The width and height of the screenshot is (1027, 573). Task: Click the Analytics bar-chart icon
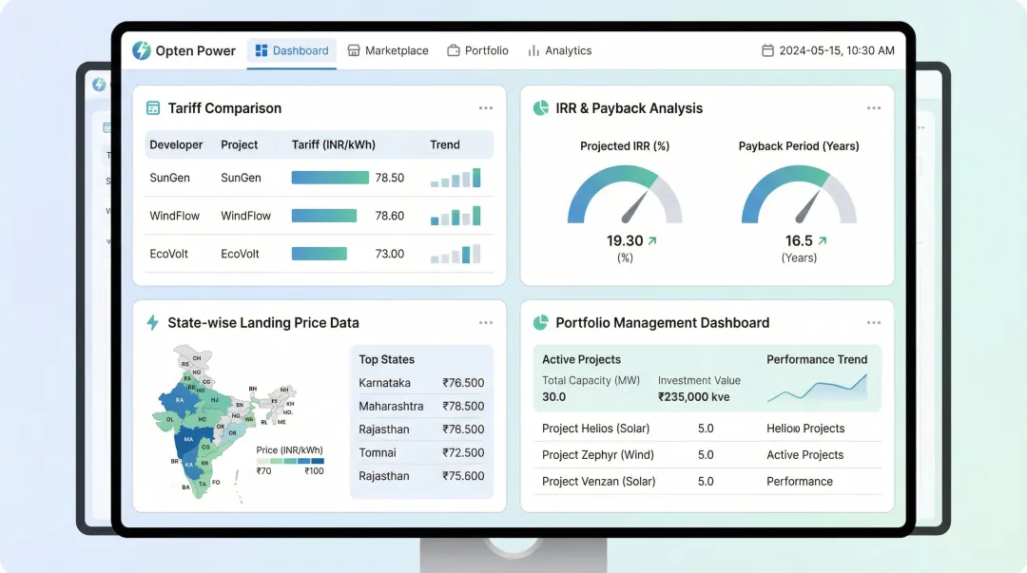pos(536,50)
